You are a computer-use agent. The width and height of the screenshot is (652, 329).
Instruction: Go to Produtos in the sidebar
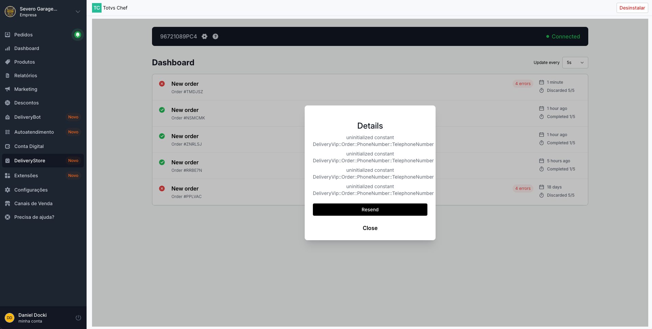point(25,62)
